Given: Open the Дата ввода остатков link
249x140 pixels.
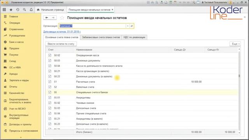Looking at the screenshot, I should [62, 31].
